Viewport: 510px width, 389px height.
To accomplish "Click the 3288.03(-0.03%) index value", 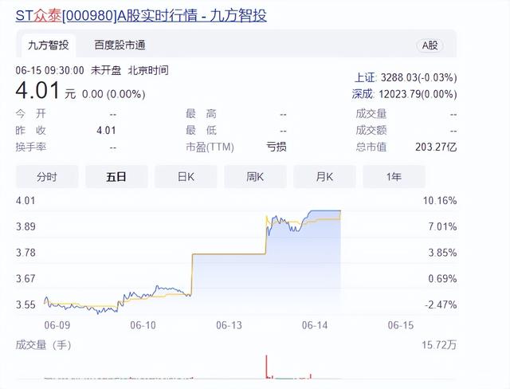I will [419, 78].
